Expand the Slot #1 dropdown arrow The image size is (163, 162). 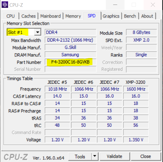38,32
